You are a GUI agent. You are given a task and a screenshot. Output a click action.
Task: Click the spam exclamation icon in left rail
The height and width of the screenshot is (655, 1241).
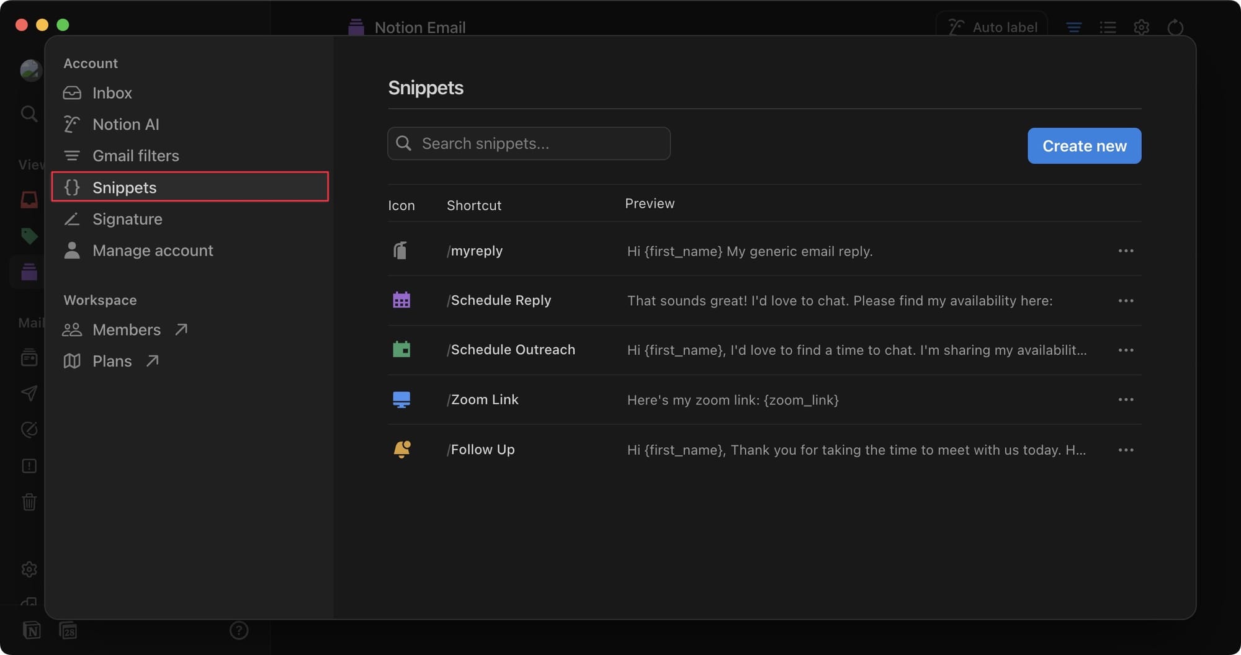click(29, 466)
